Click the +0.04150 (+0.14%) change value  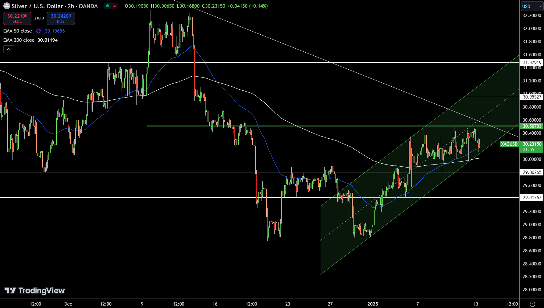[247, 6]
